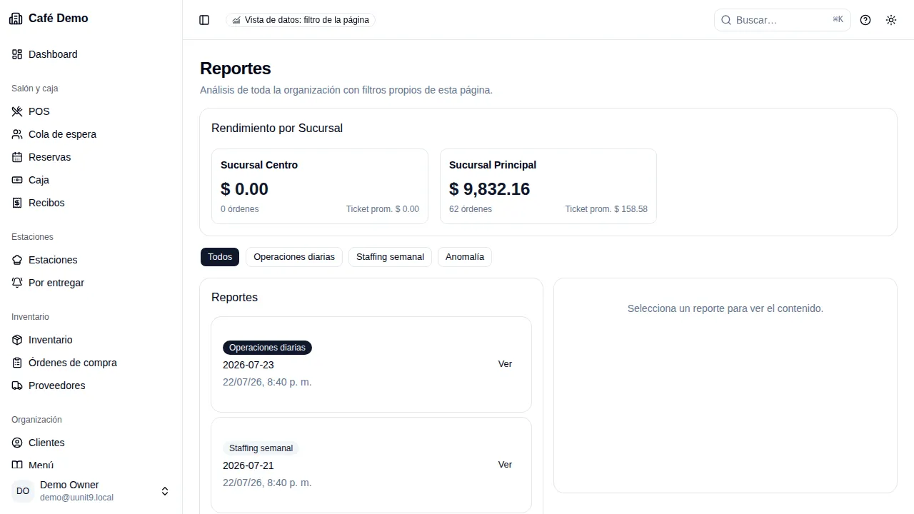Click Ver for the 2026-07-23 report
This screenshot has height=514, width=914.
click(505, 364)
